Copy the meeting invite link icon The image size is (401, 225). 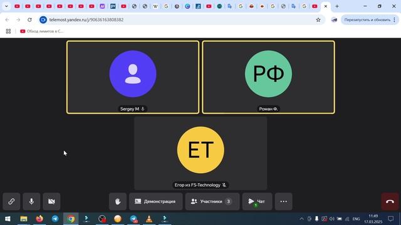pyautogui.click(x=11, y=201)
